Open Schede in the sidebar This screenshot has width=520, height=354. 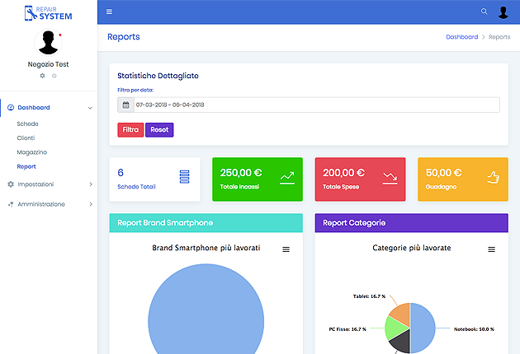[x=28, y=123]
